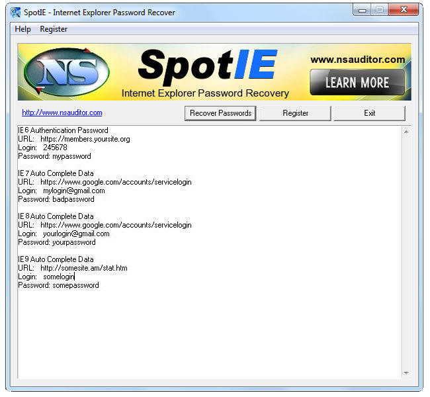Open the http://www.nsauditor.com link
The width and height of the screenshot is (430, 397).
pyautogui.click(x=62, y=112)
